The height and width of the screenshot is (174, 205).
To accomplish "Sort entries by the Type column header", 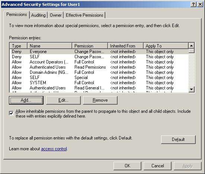I will point(18,46).
